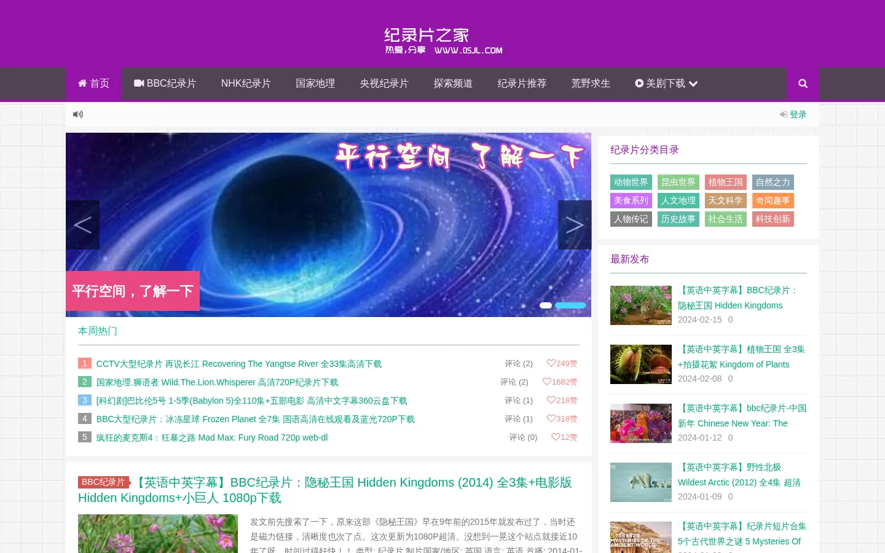Open 评论 (2) for 再说长江 row
Image resolution: width=885 pixels, height=553 pixels.
pos(519,364)
